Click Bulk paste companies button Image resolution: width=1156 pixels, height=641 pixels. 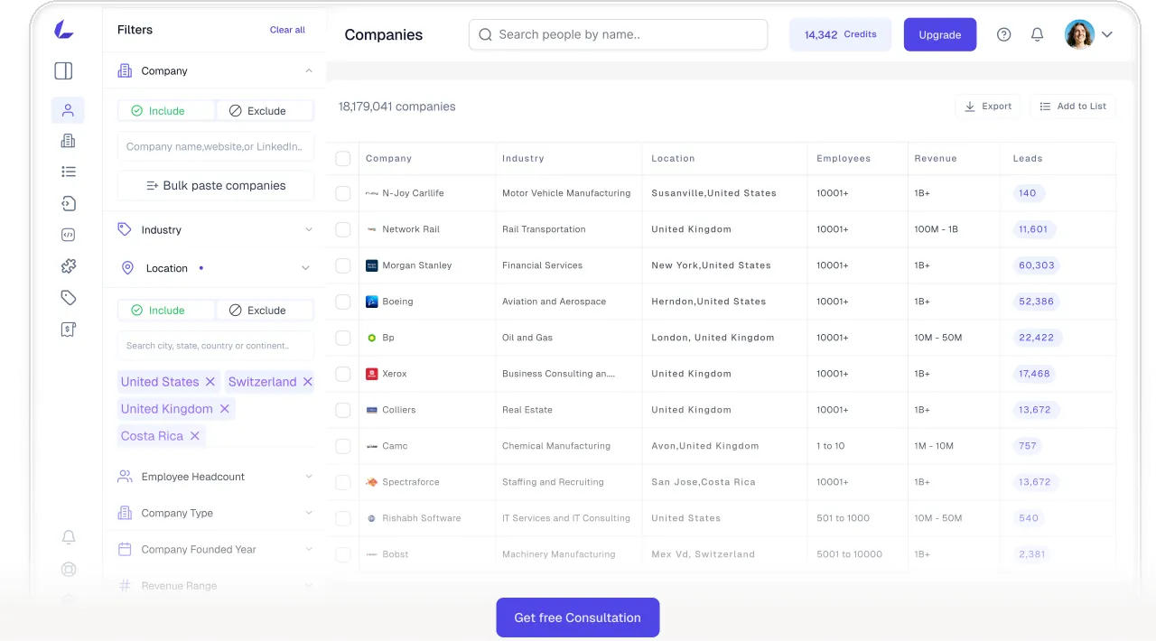point(216,185)
